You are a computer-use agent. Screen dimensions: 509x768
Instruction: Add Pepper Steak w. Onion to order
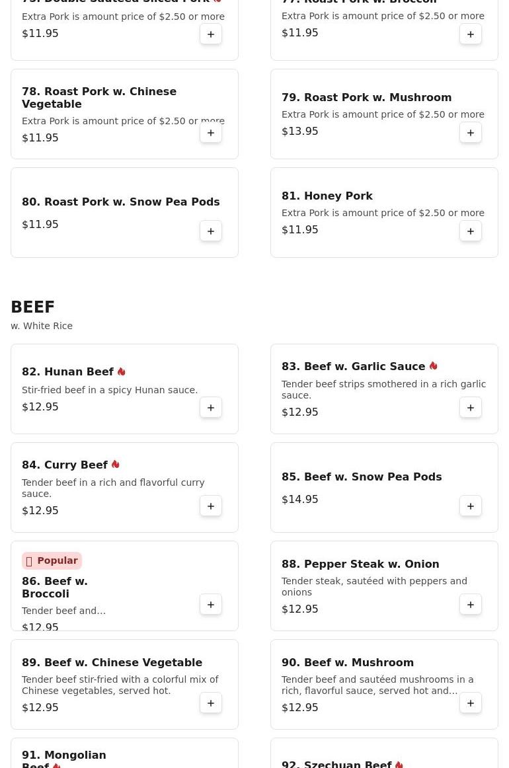(x=471, y=605)
